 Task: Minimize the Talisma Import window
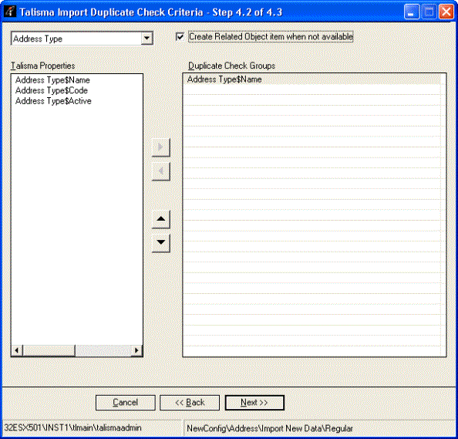click(411, 12)
